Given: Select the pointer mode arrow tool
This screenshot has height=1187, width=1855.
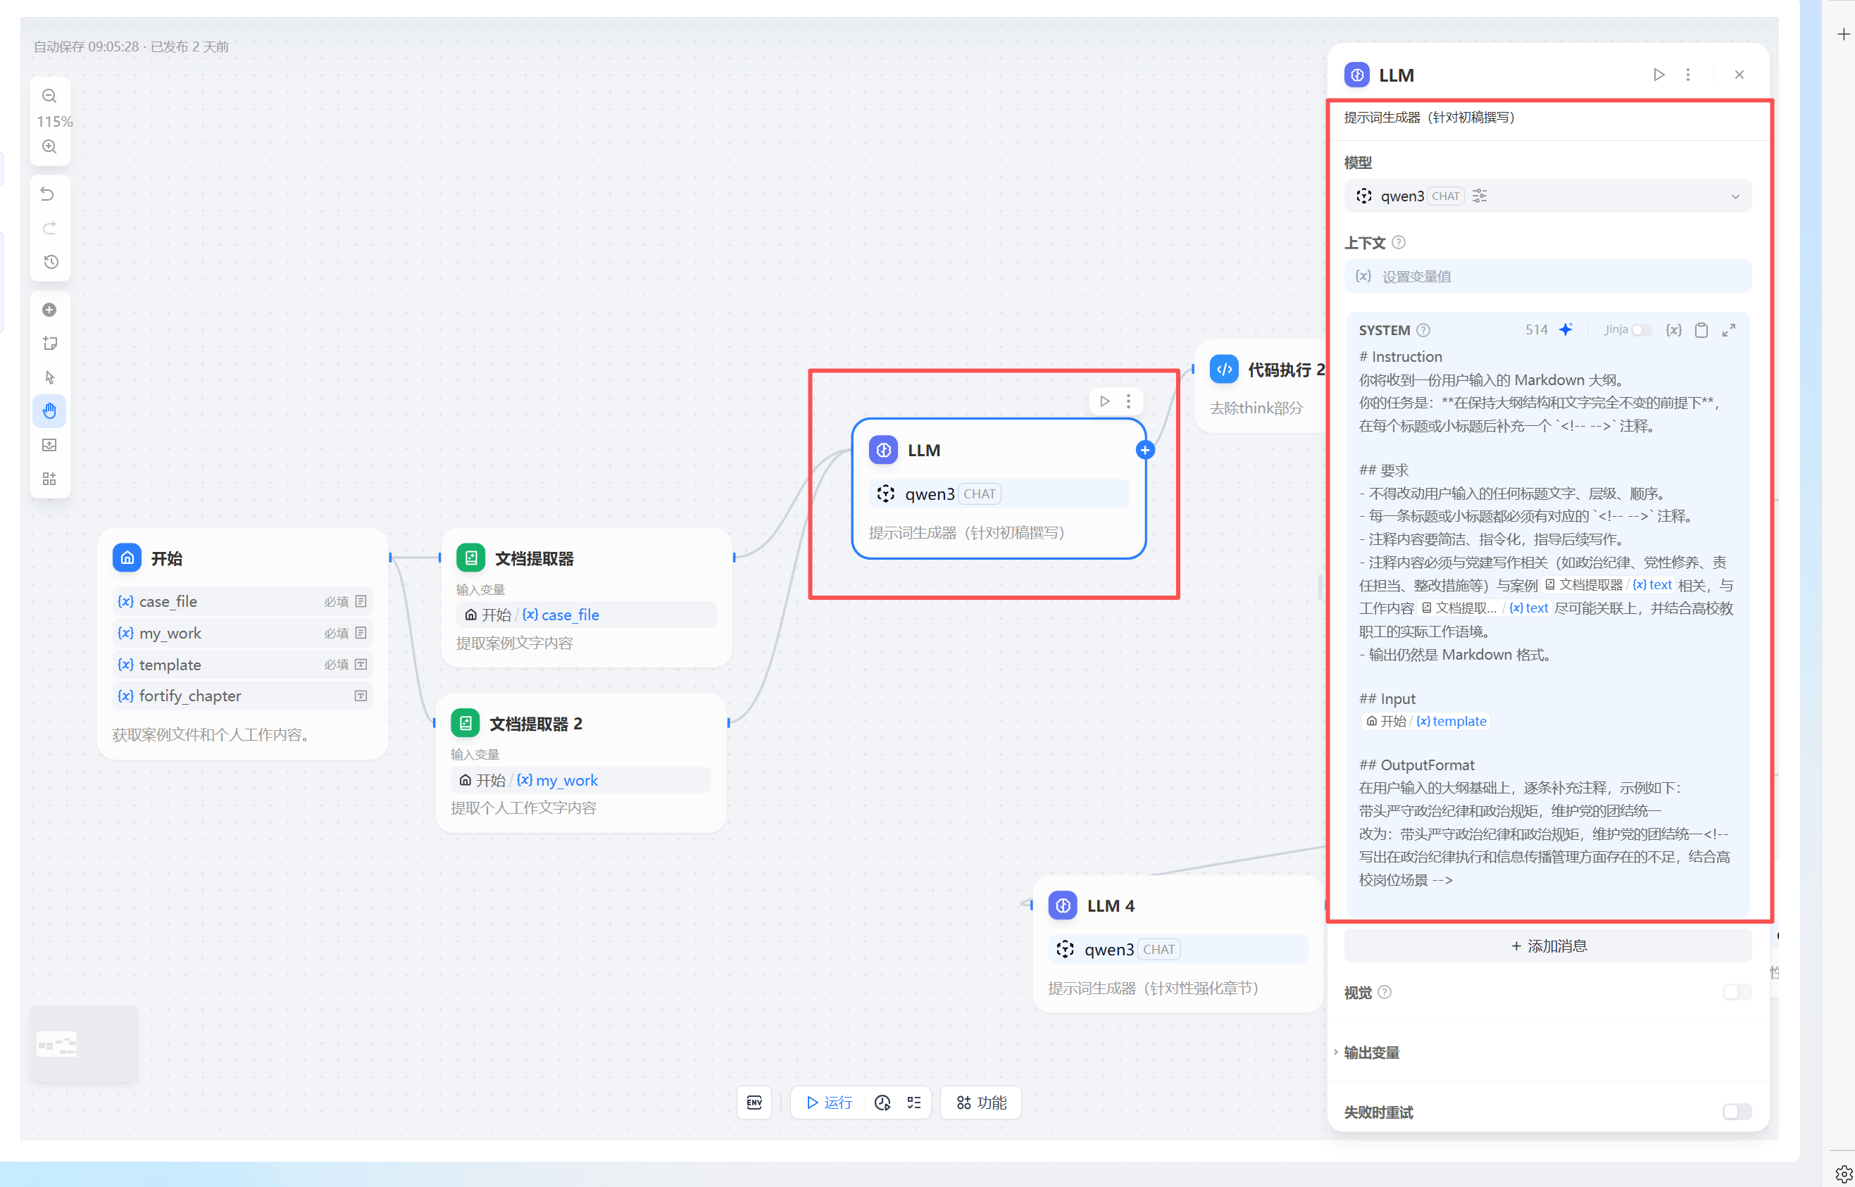Looking at the screenshot, I should click(49, 377).
